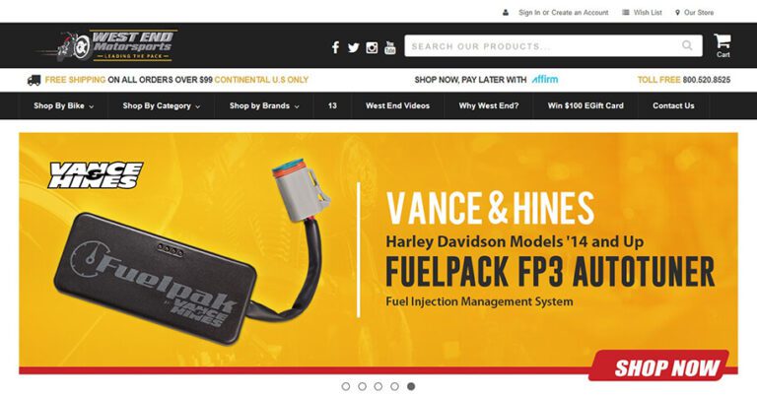Click the free shipping truck icon
Viewport: 757px width, 398px height.
pyautogui.click(x=34, y=80)
